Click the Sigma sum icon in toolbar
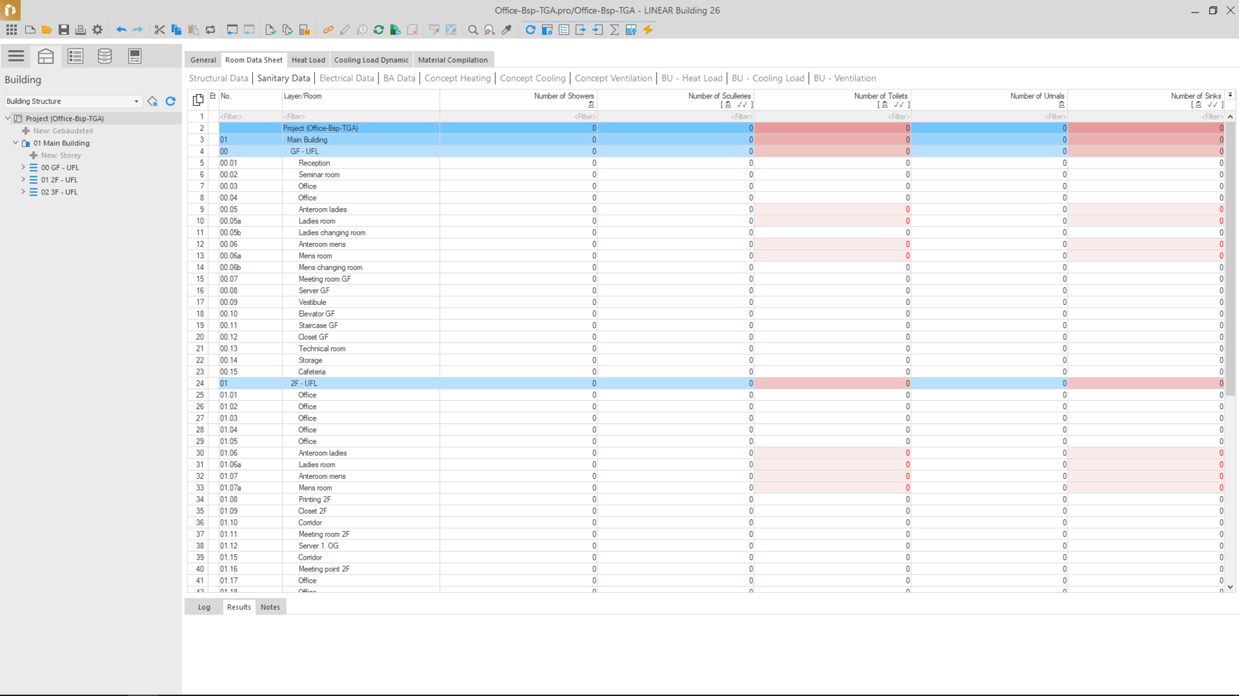The image size is (1239, 696). [x=615, y=30]
